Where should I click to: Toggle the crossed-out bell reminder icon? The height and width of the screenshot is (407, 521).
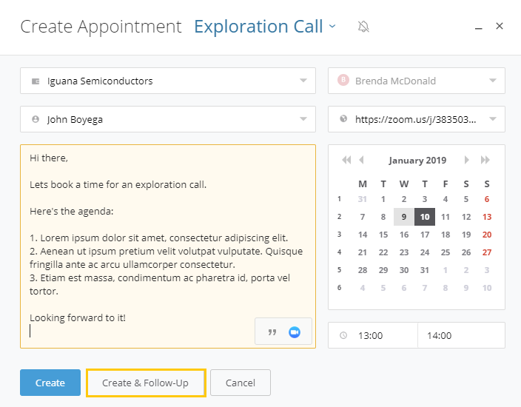(x=363, y=27)
